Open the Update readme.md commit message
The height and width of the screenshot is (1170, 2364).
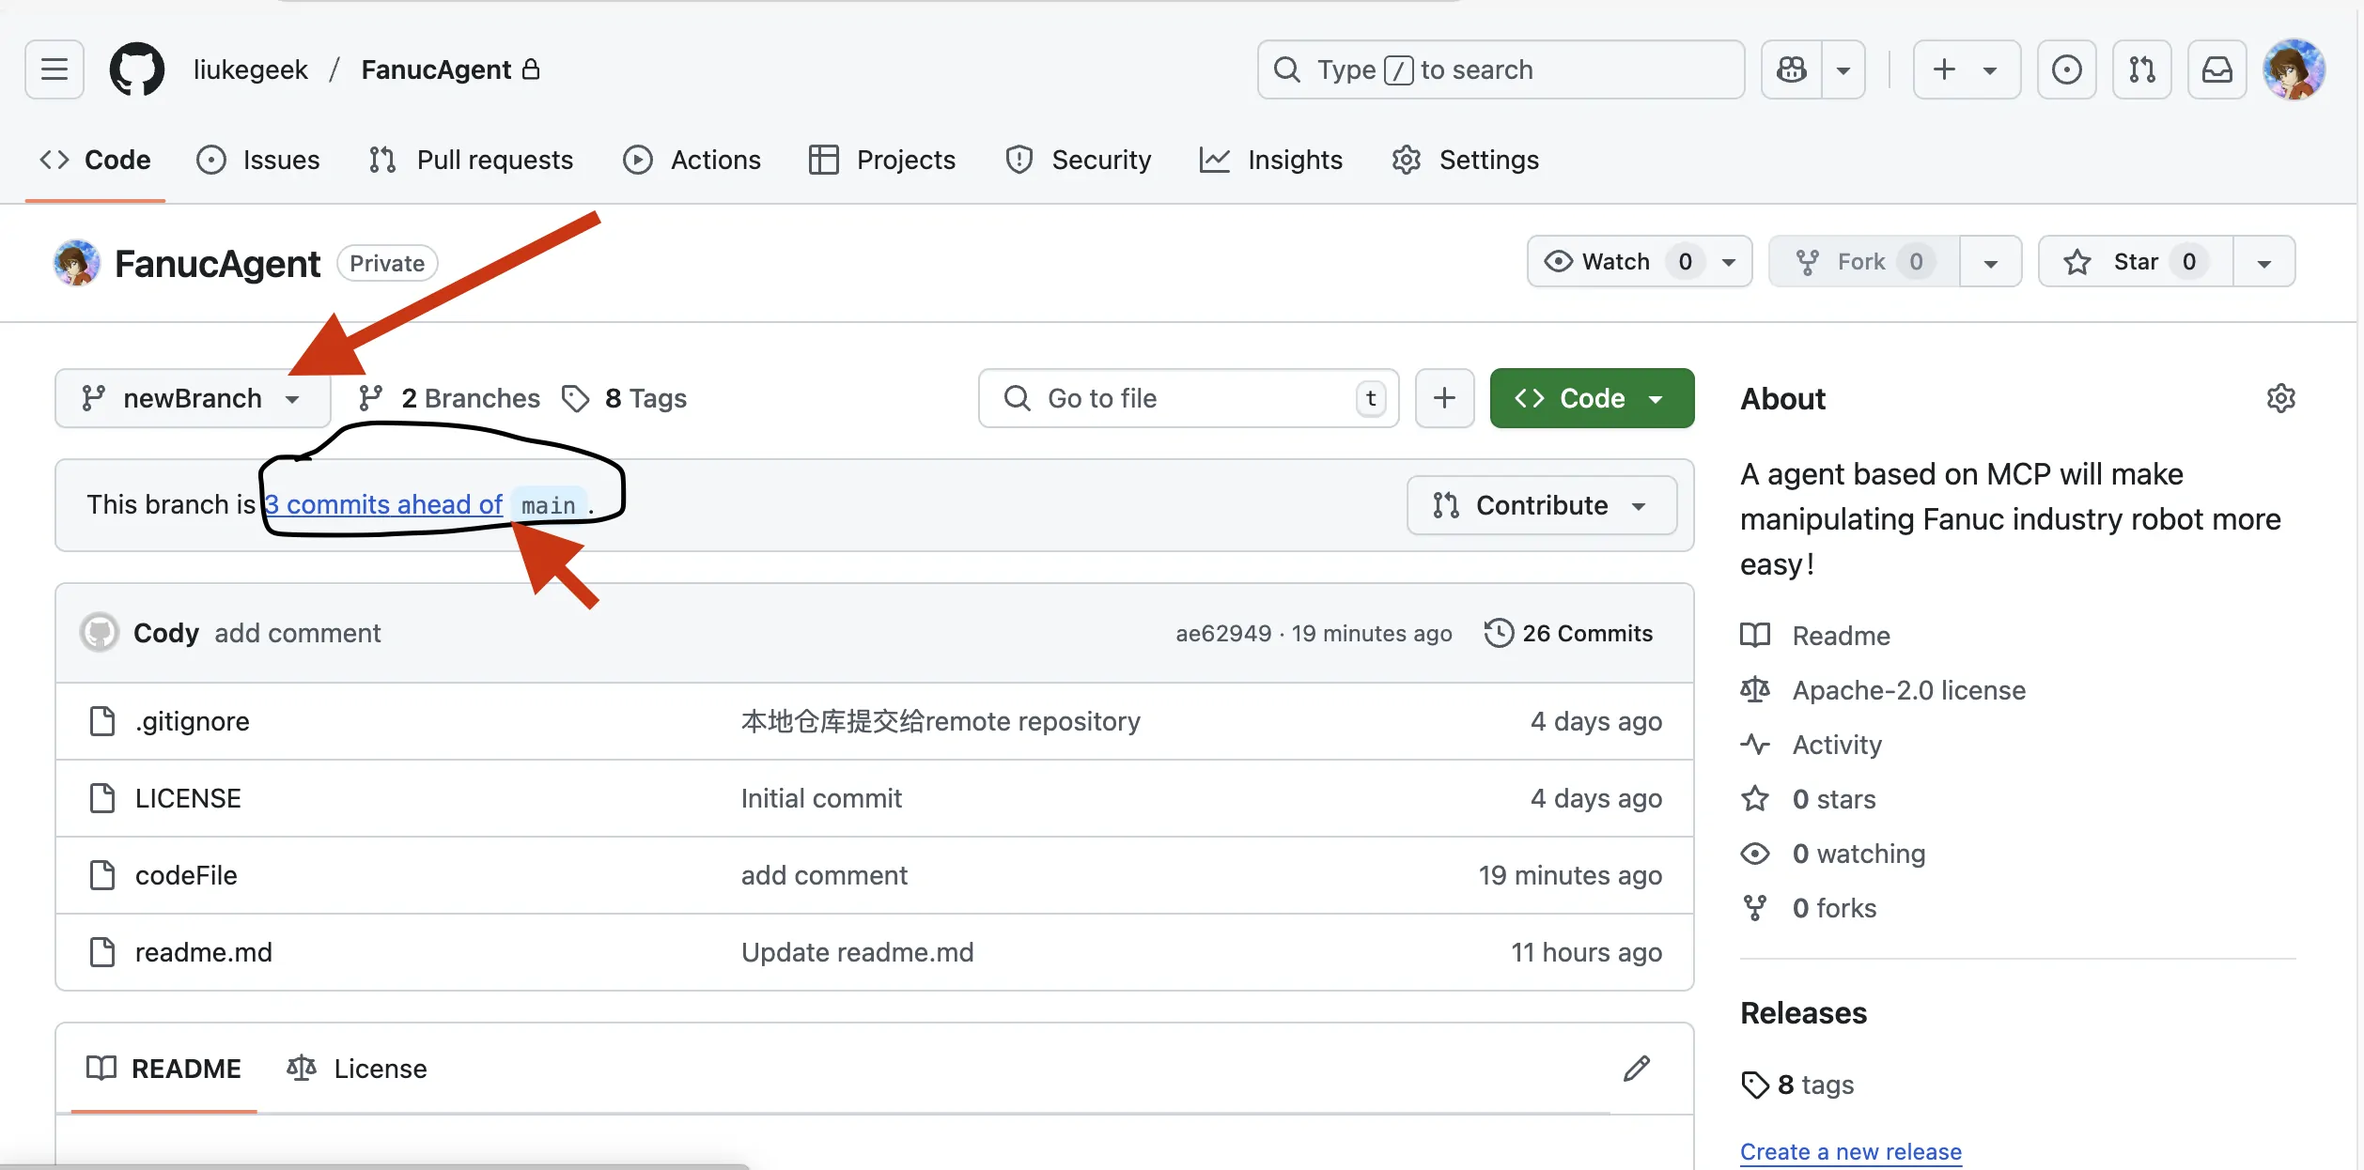[857, 952]
